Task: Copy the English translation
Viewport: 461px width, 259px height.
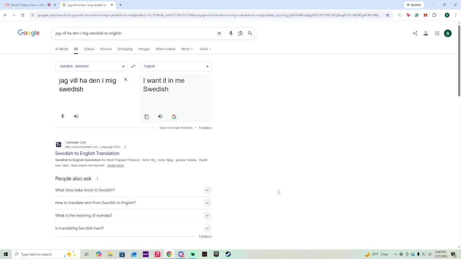Action: pos(147,117)
